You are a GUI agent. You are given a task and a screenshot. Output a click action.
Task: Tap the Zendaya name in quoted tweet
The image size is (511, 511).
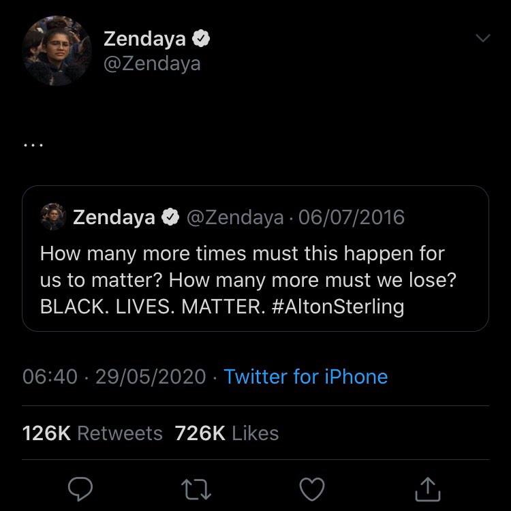(x=114, y=217)
